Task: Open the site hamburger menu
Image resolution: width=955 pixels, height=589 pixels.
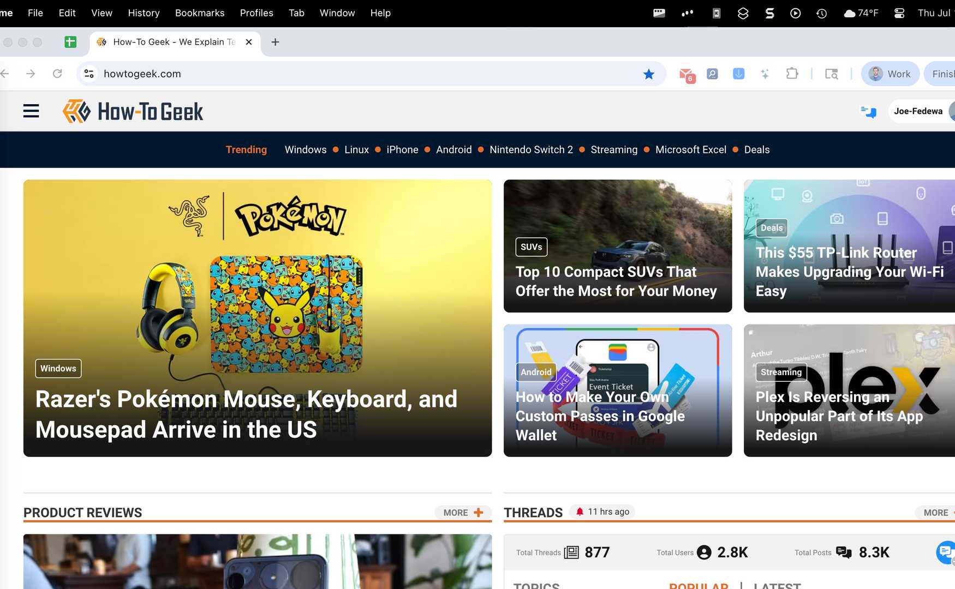Action: pos(31,111)
